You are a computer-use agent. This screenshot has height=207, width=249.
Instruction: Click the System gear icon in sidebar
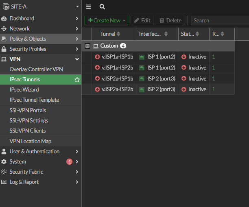[x=4, y=162]
